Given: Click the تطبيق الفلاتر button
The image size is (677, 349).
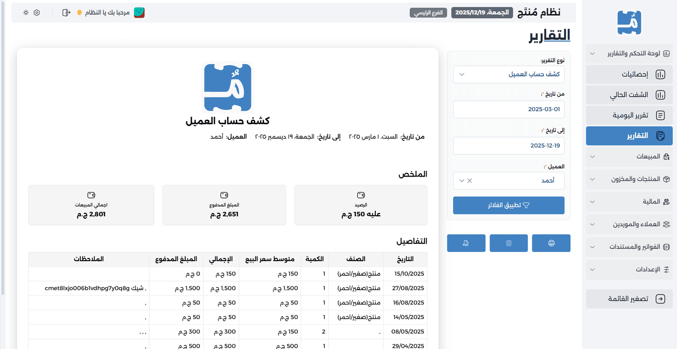Looking at the screenshot, I should pos(509,205).
